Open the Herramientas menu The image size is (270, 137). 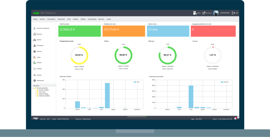[x=92, y=19]
